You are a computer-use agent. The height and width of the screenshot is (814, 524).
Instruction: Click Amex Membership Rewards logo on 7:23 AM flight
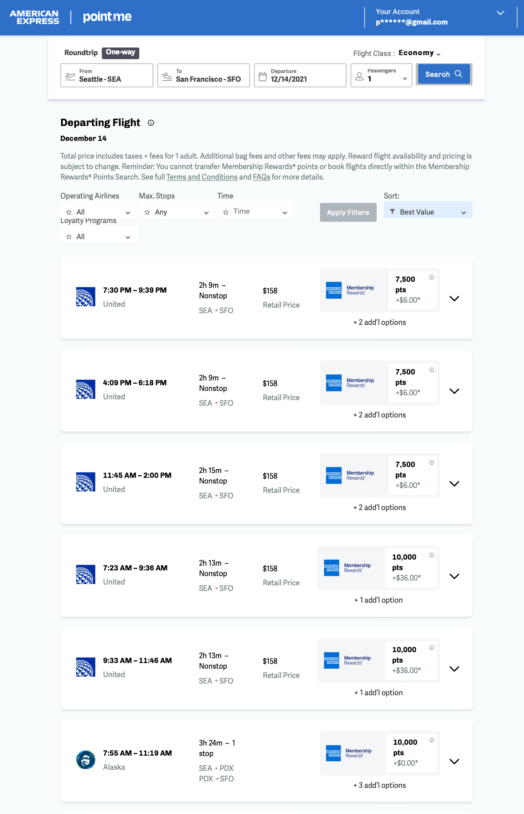click(347, 568)
